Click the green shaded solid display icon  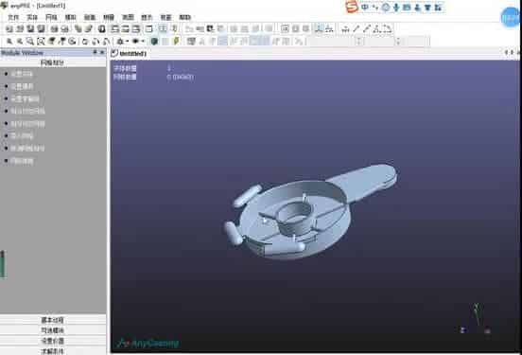tap(154, 42)
